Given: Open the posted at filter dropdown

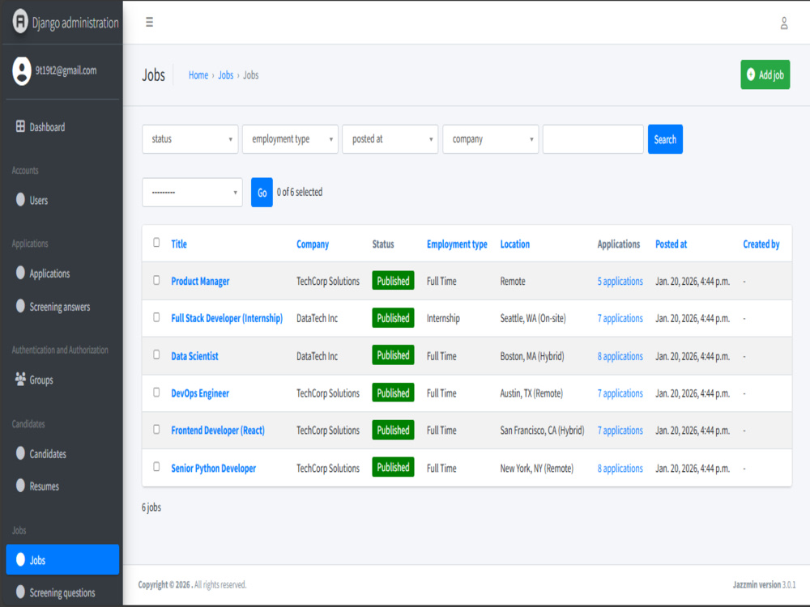Looking at the screenshot, I should (390, 139).
